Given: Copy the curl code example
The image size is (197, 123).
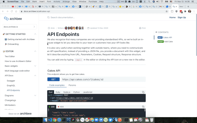Looking at the screenshot, I should [x=143, y=92].
